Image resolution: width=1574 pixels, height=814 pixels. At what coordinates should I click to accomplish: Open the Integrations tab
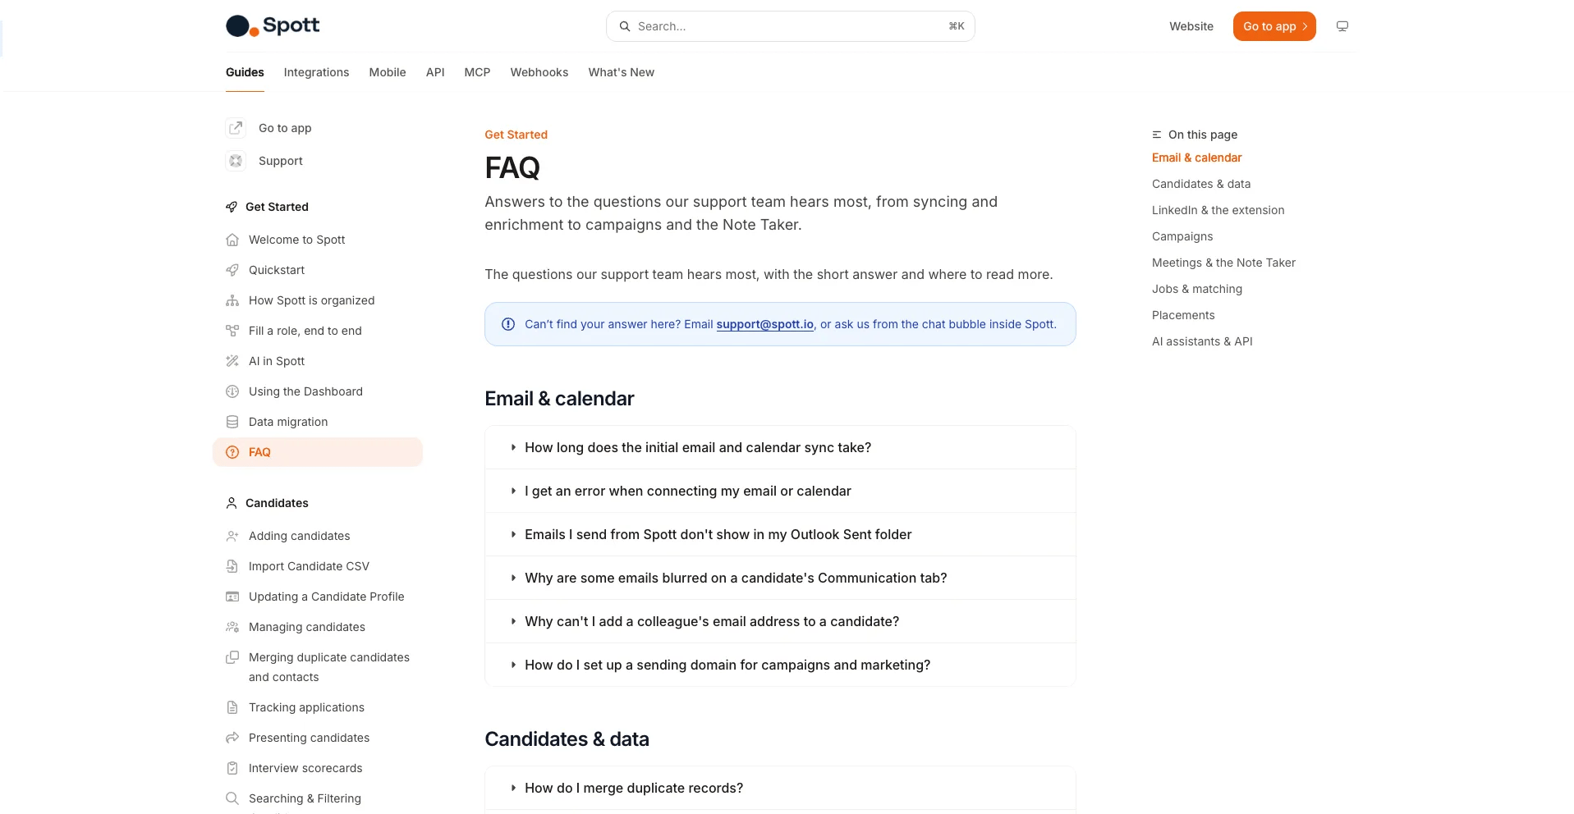pos(316,72)
